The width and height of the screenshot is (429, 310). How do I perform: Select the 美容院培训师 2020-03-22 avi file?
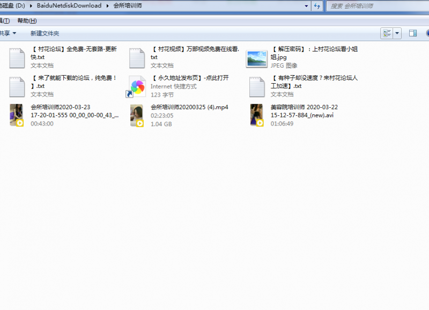pos(304,111)
